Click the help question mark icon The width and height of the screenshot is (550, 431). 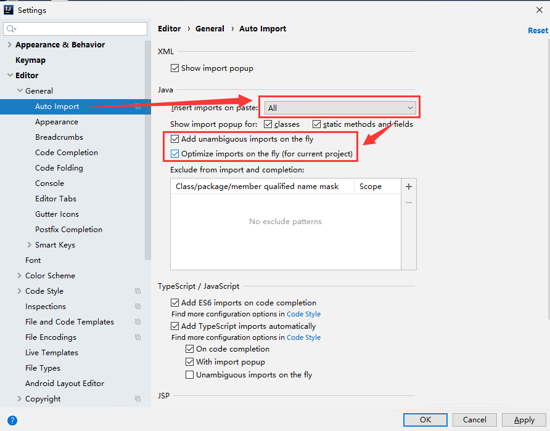coord(12,420)
